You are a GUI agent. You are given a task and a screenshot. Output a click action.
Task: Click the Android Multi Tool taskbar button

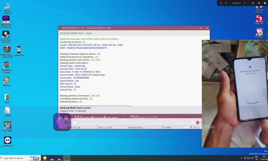[x=67, y=158]
